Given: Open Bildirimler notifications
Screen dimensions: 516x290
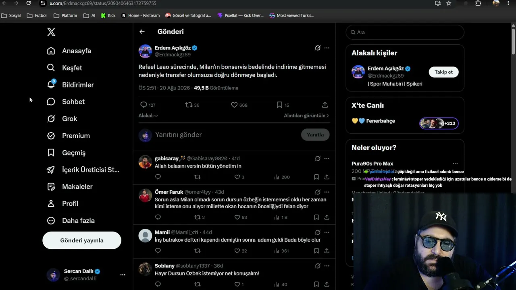Looking at the screenshot, I should [x=70, y=85].
